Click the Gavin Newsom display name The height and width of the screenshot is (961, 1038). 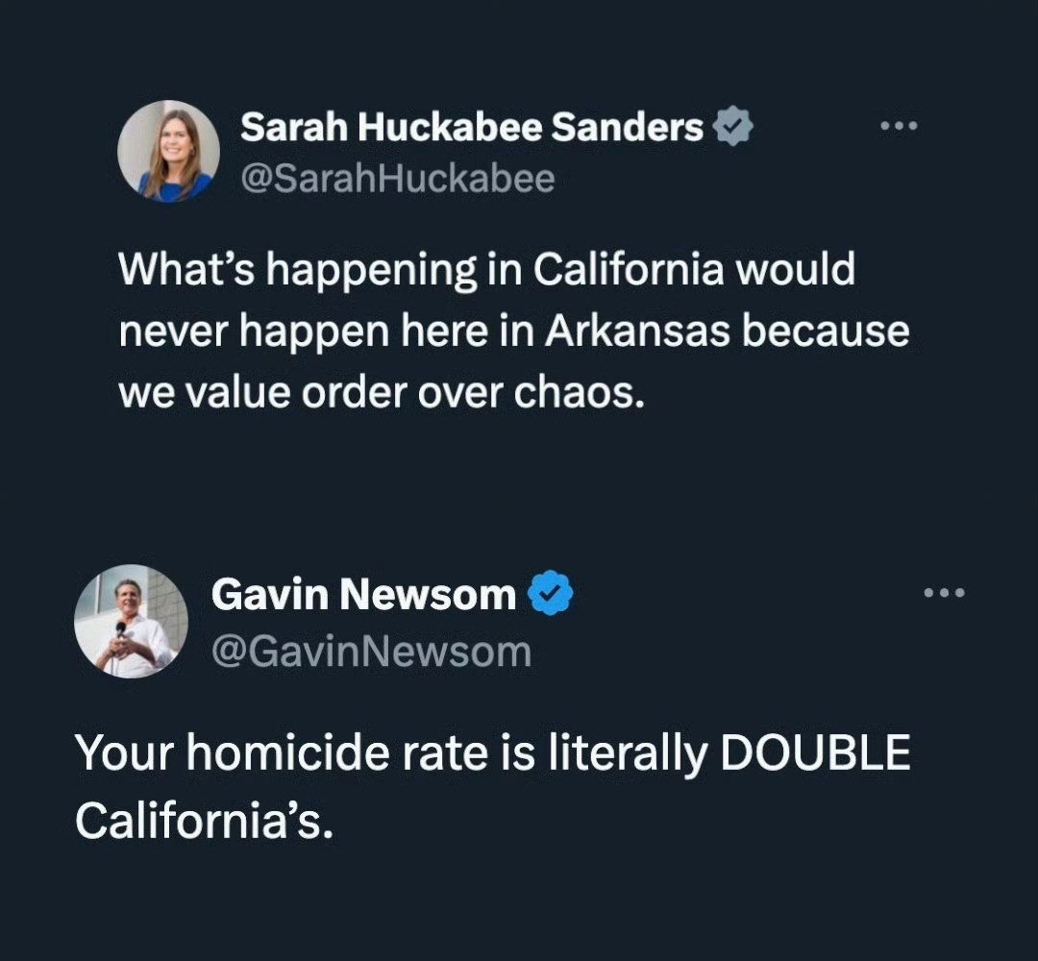click(363, 594)
